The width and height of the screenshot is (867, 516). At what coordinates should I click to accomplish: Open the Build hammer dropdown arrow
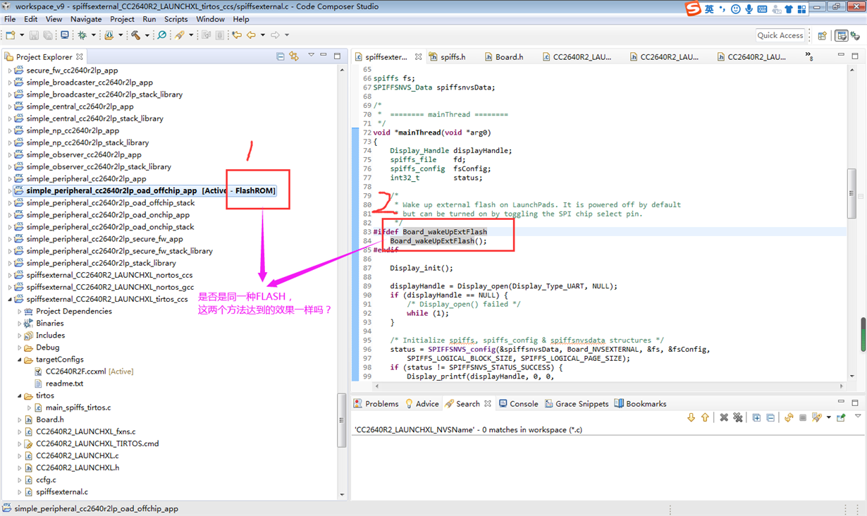147,35
